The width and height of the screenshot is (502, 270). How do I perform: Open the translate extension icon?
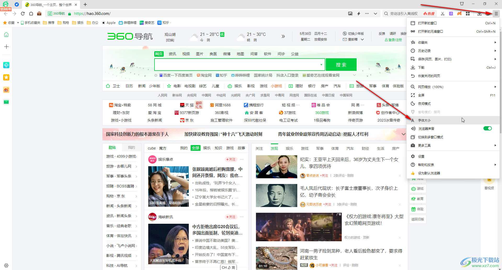[x=451, y=14]
